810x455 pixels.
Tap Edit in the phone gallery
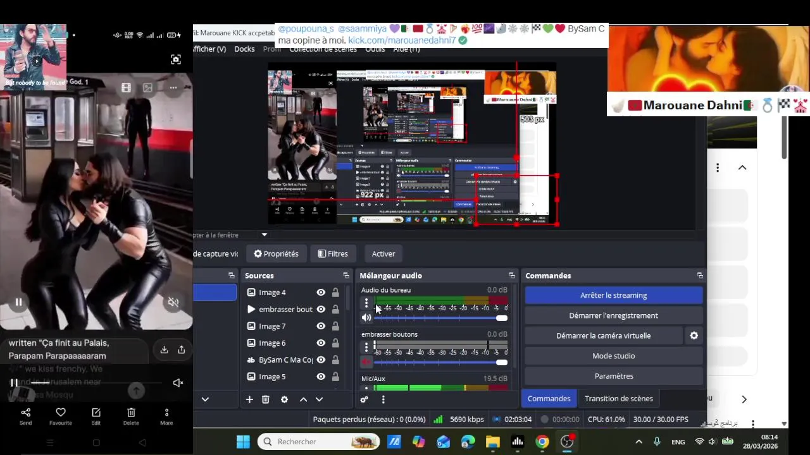[96, 416]
